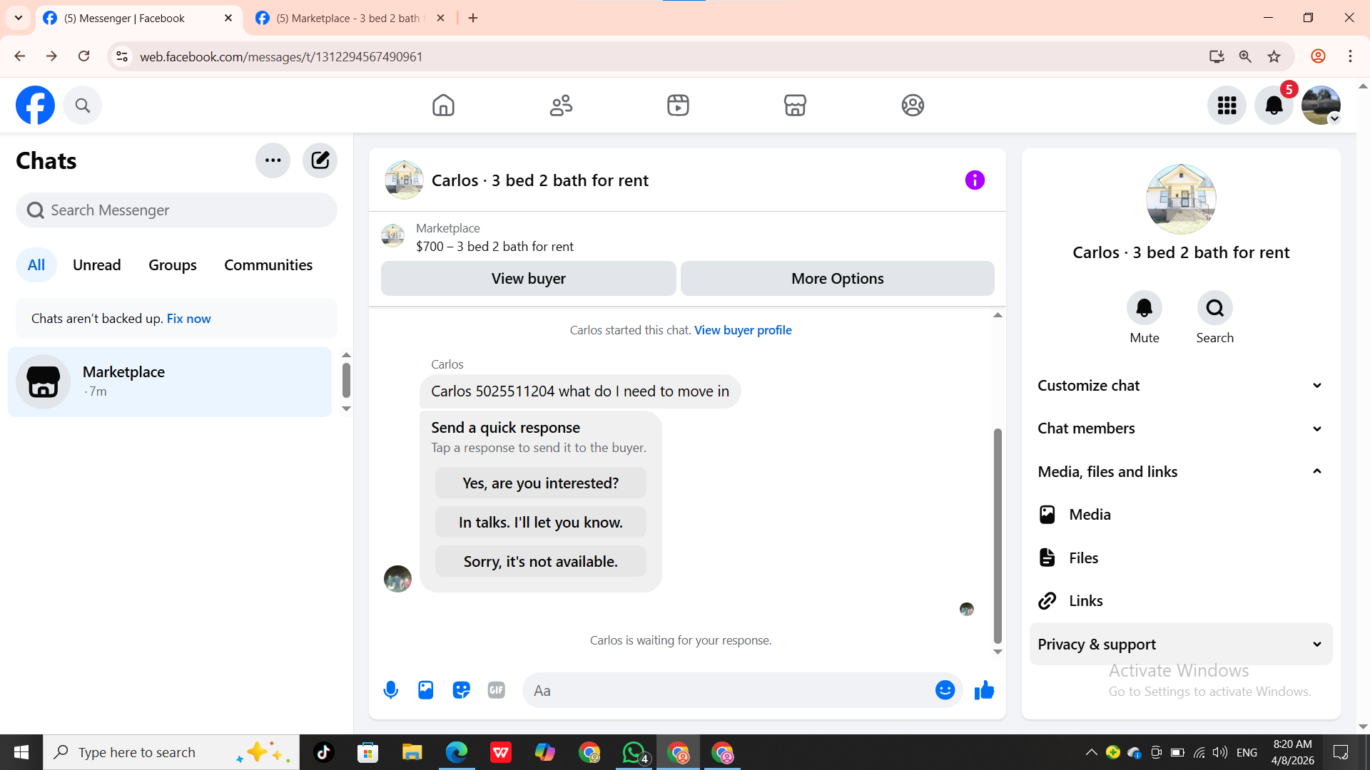Send quick reply 'Yes, are you interested?'
The width and height of the screenshot is (1370, 770).
[x=540, y=483]
